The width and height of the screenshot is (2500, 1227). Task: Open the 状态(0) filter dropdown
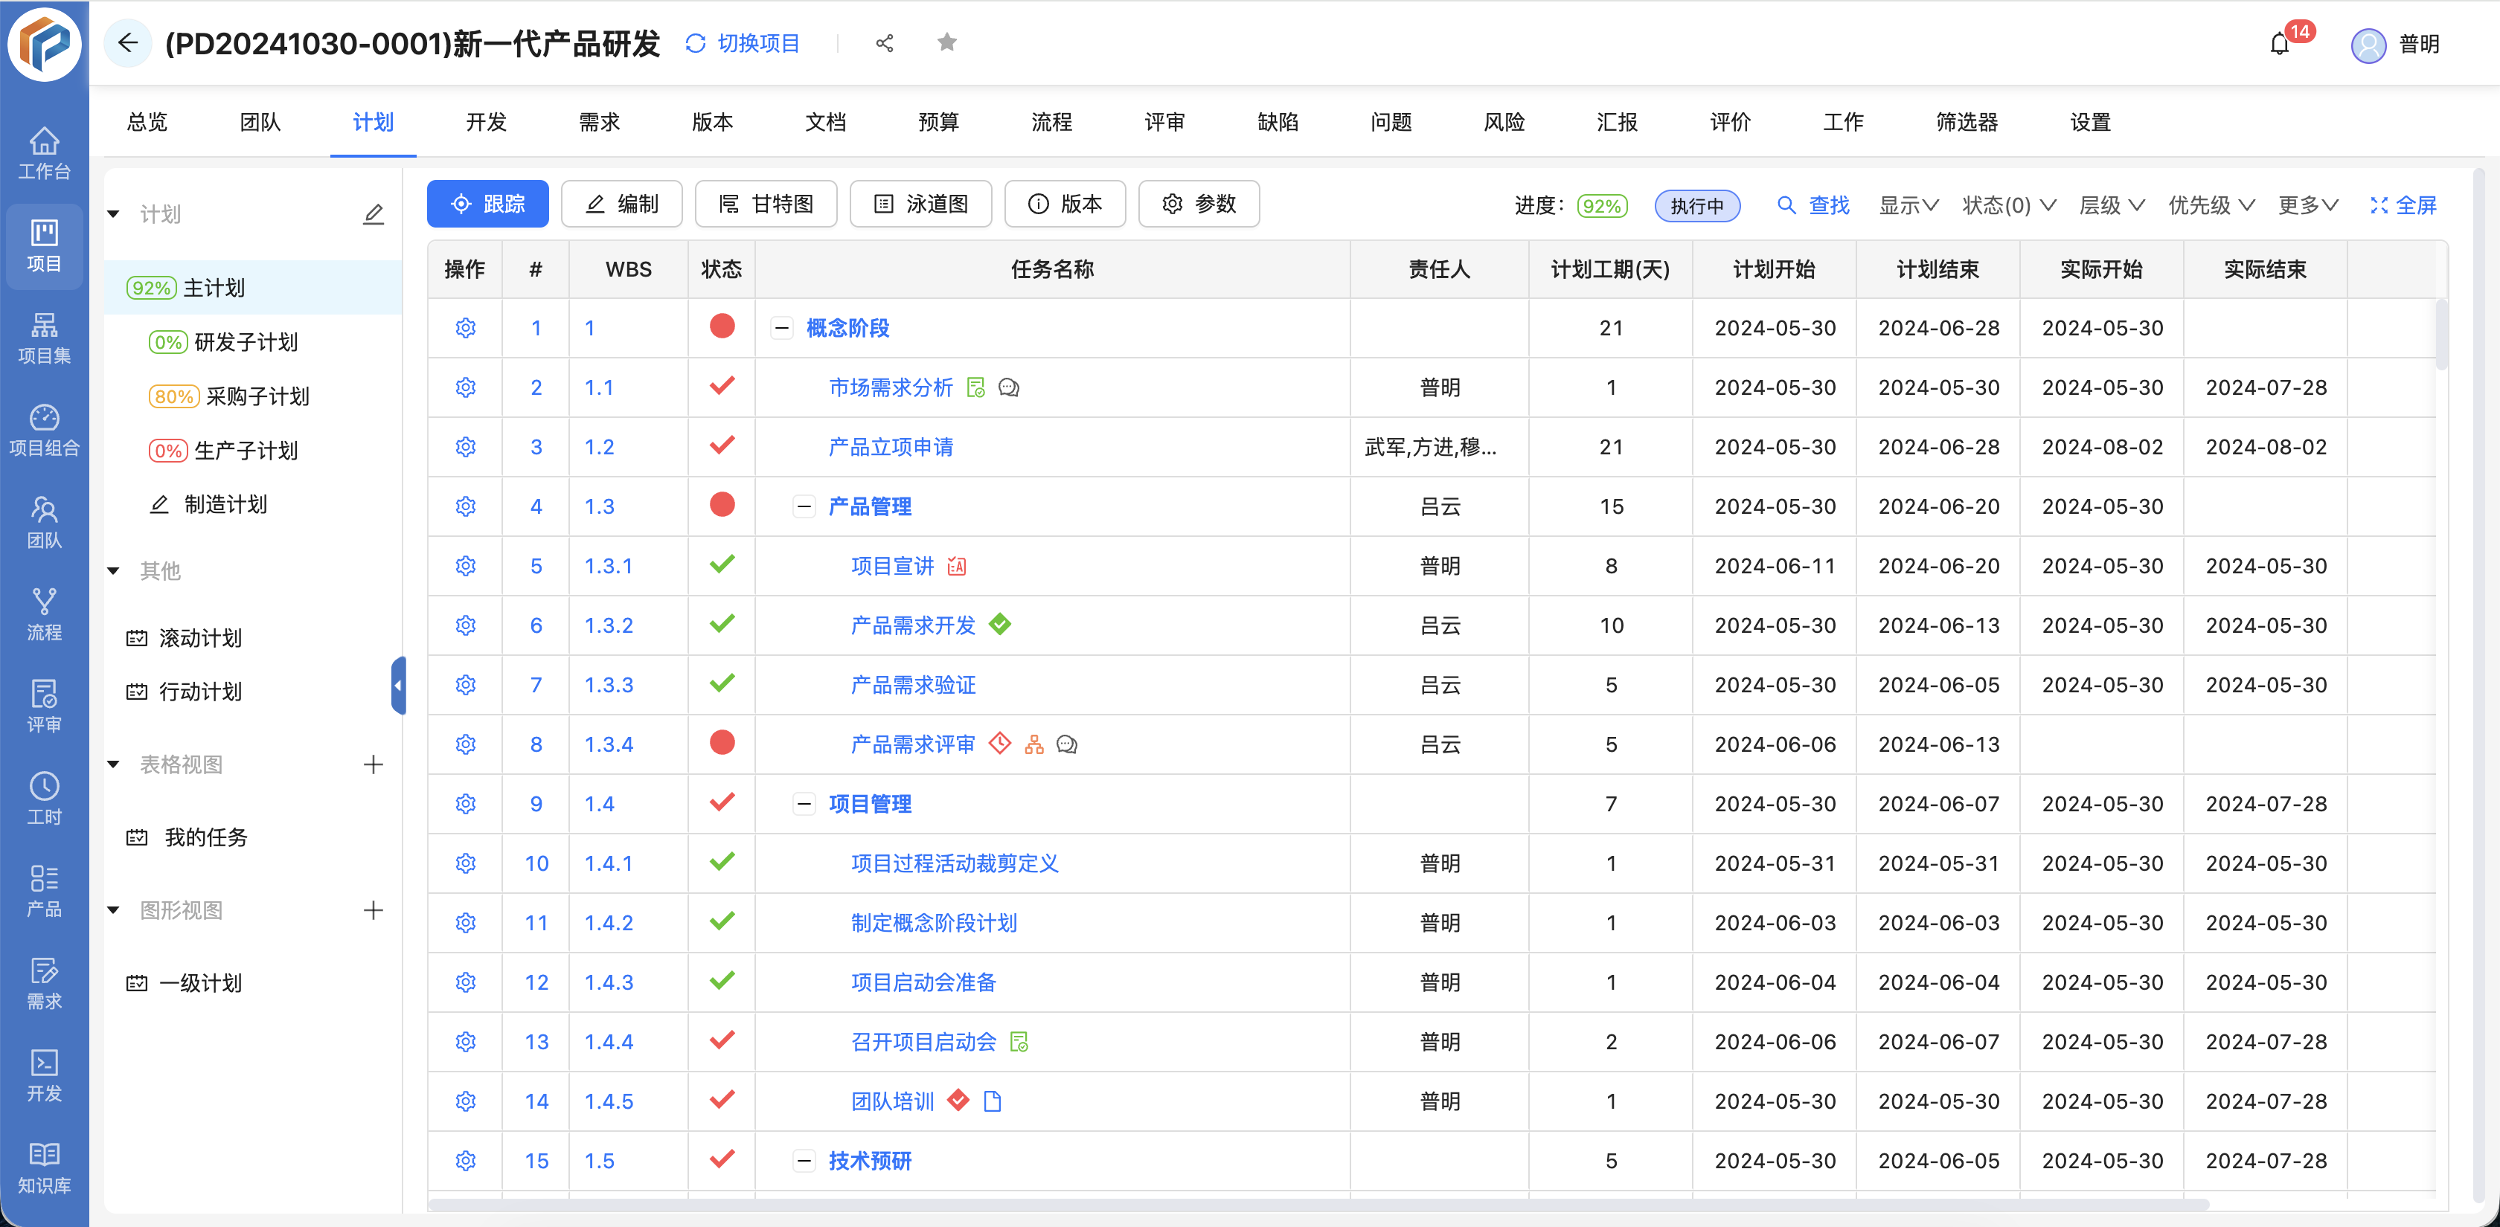pyautogui.click(x=2008, y=206)
